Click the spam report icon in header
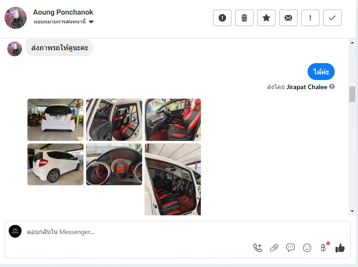The image size is (358, 267). tap(222, 18)
